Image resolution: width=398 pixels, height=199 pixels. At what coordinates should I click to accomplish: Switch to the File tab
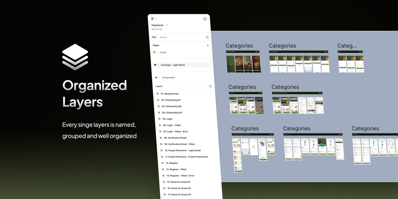[154, 37]
